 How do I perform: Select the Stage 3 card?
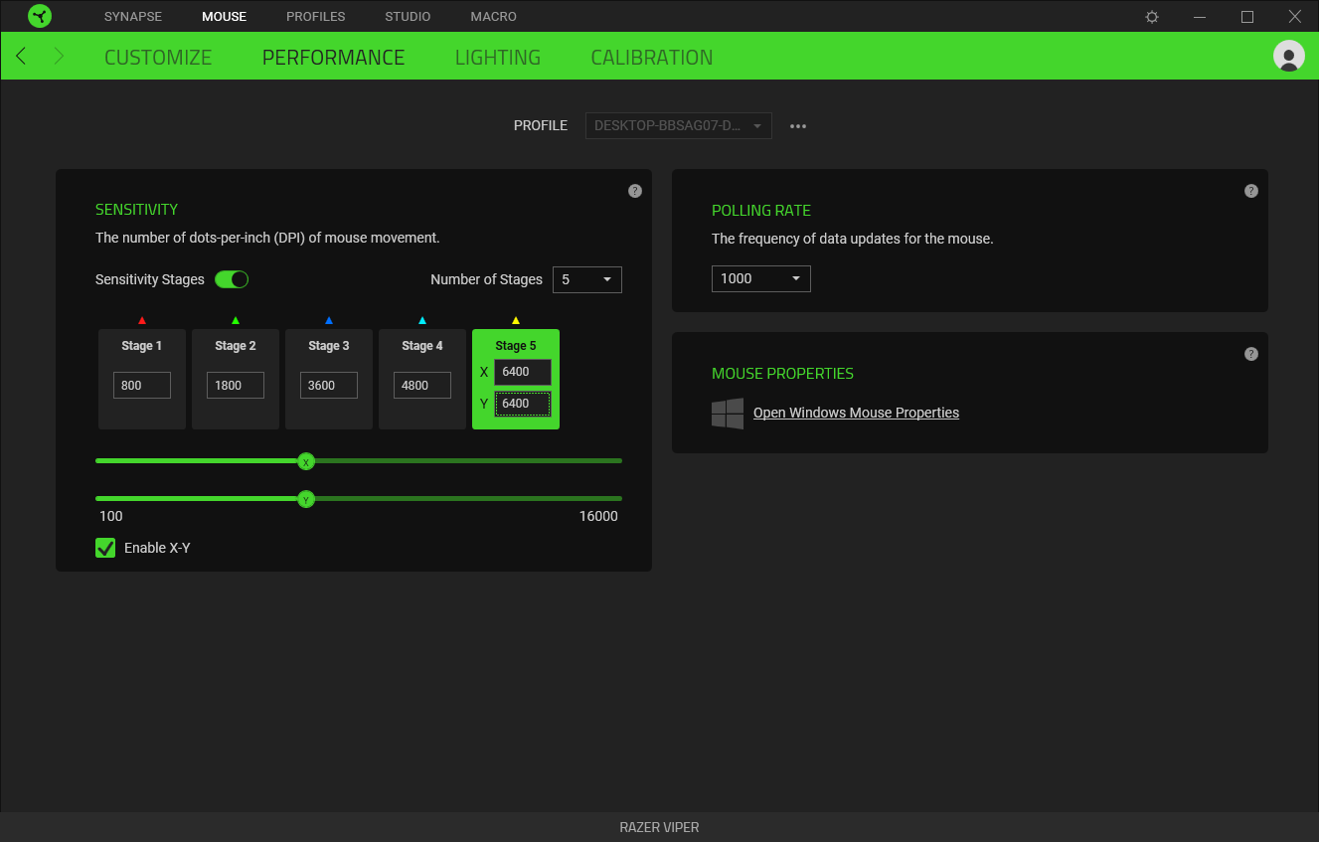329,379
